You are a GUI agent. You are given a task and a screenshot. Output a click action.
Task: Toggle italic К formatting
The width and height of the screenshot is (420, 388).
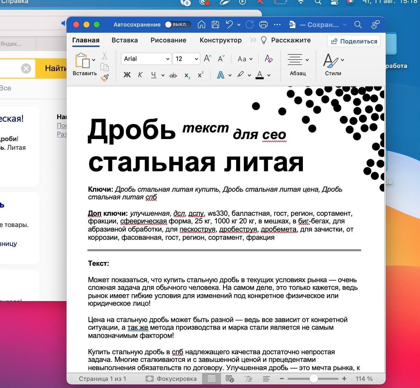(x=140, y=75)
